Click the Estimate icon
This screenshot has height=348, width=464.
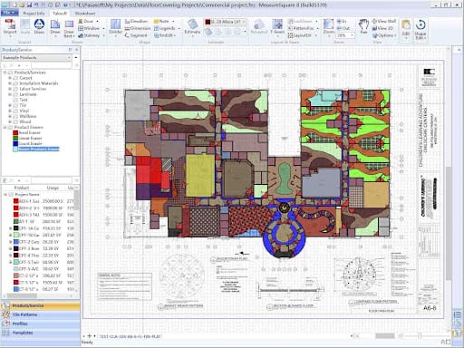tap(192, 26)
